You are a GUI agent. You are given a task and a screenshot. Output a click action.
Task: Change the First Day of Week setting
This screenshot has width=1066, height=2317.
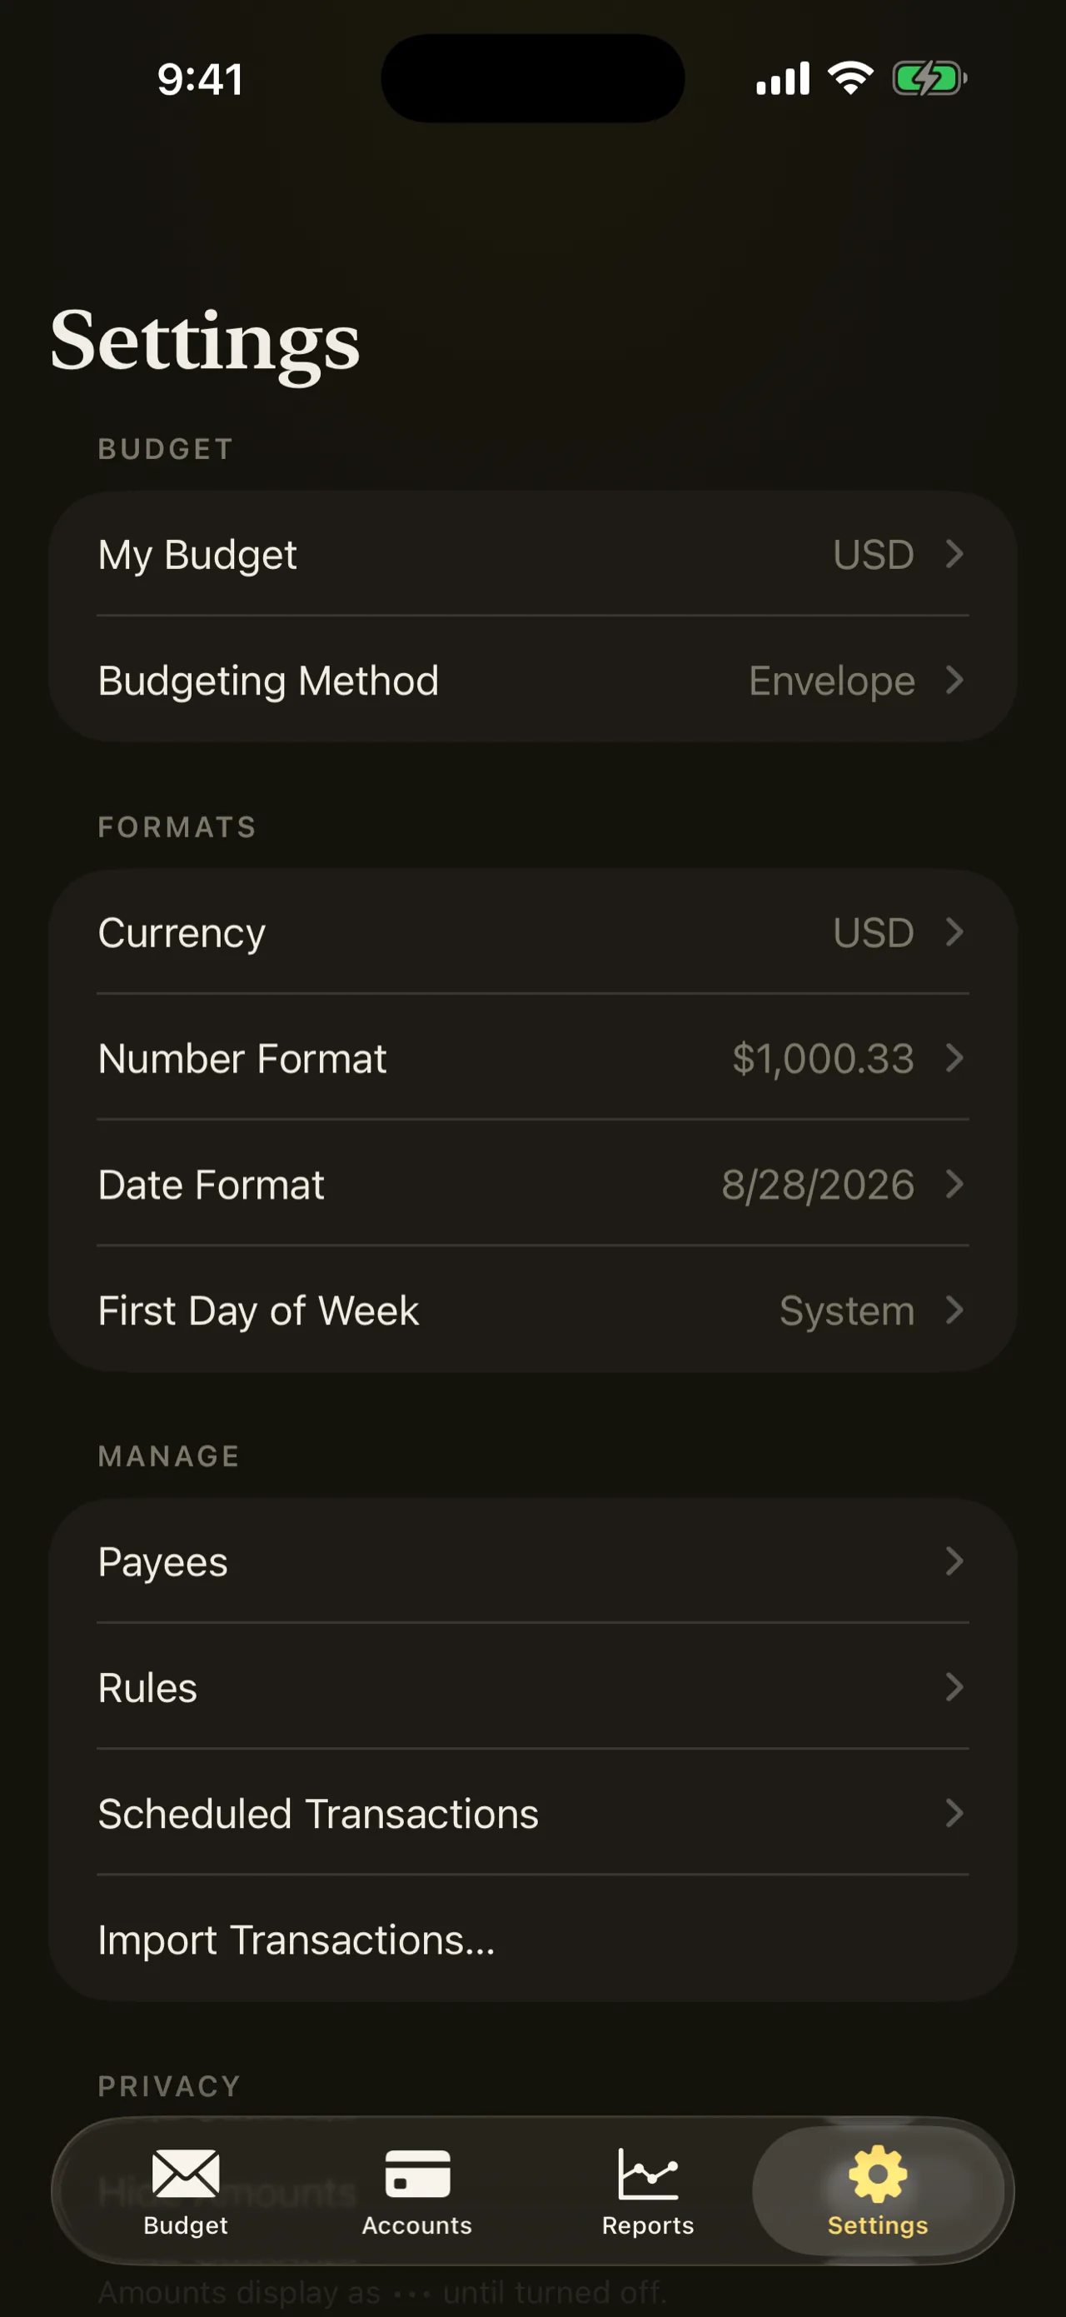[533, 1310]
